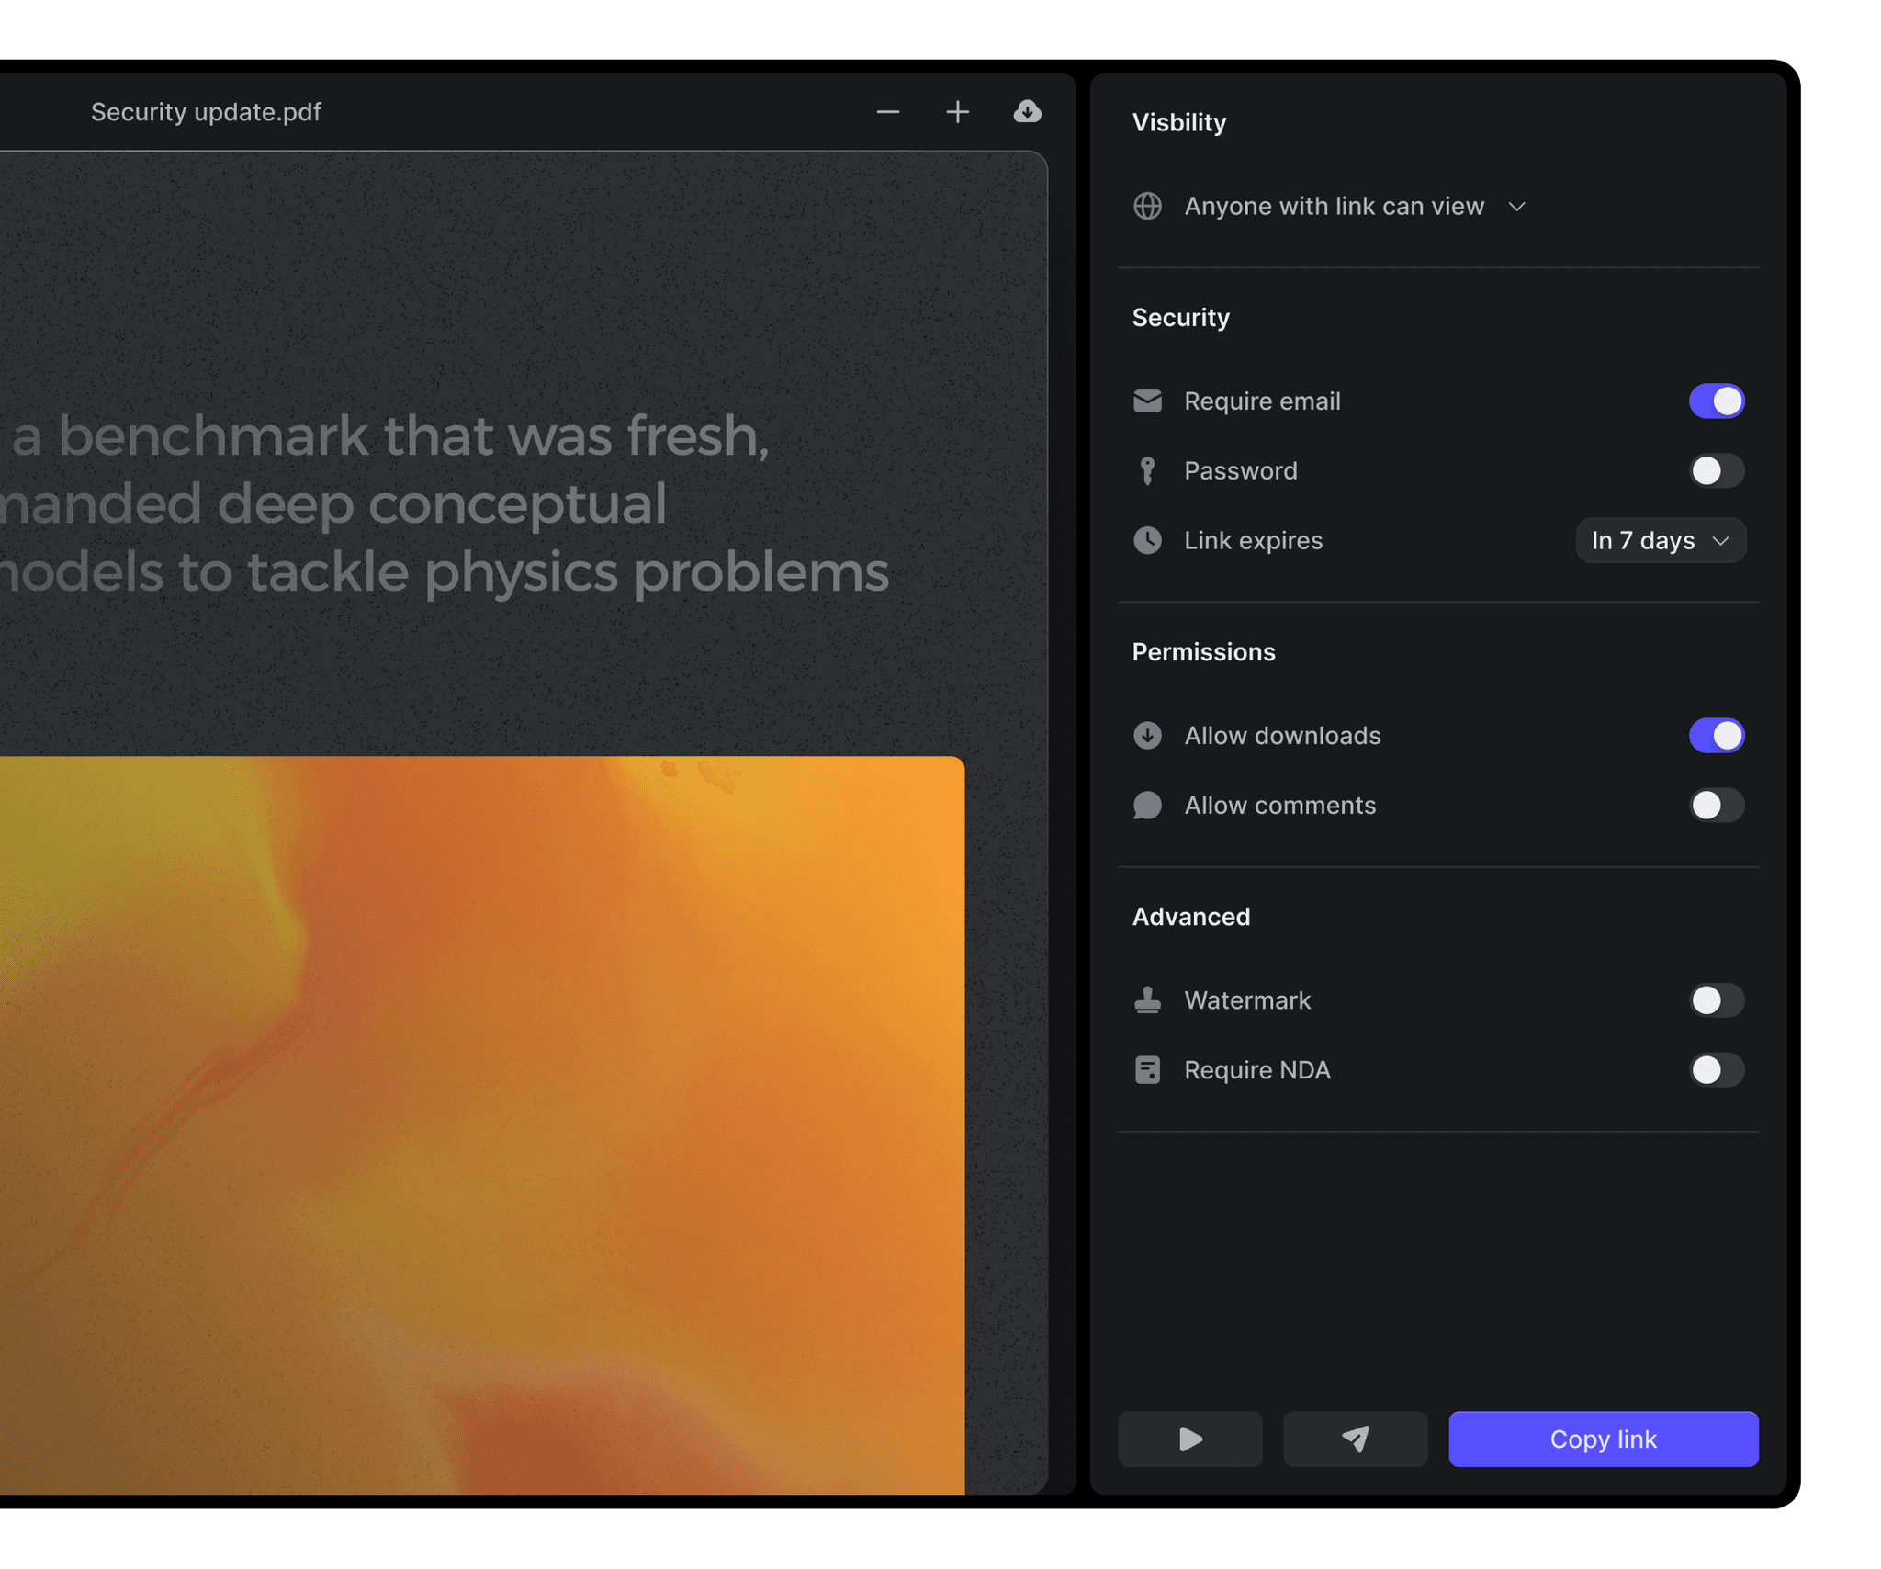Expand the visibility chevron arrow
The height and width of the screenshot is (1569, 1881).
(x=1517, y=206)
